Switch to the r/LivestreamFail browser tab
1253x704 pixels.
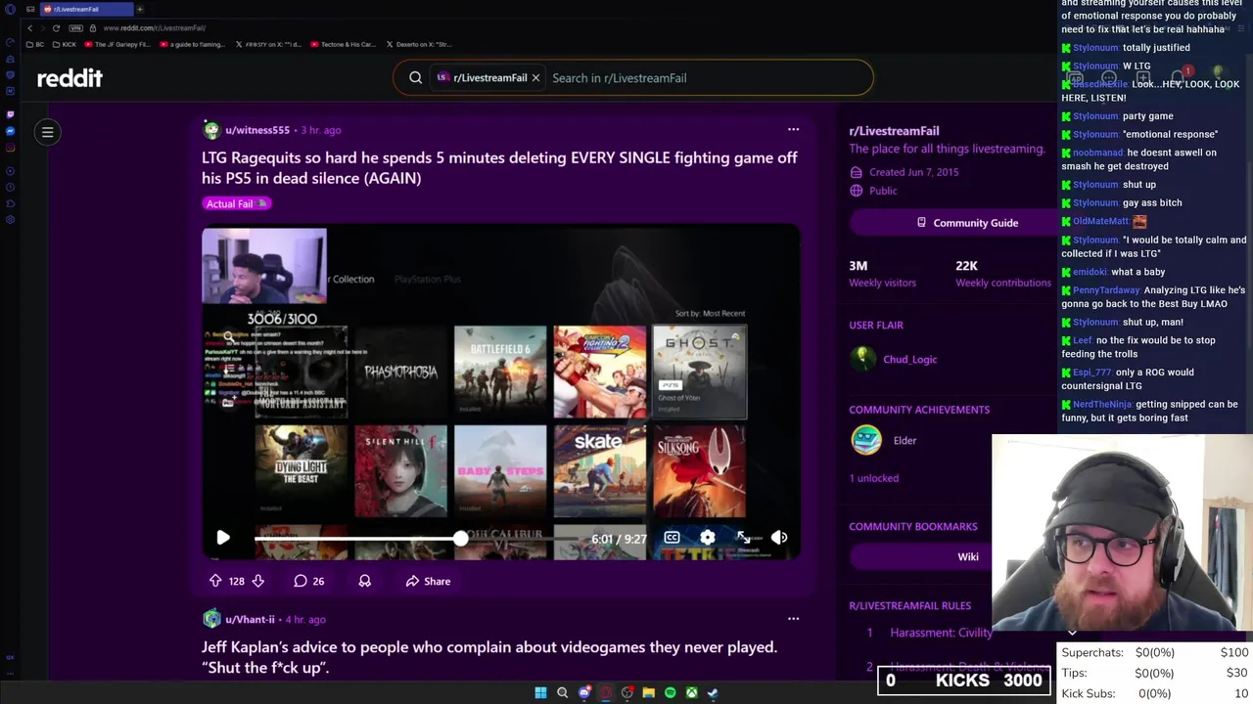[x=86, y=9]
